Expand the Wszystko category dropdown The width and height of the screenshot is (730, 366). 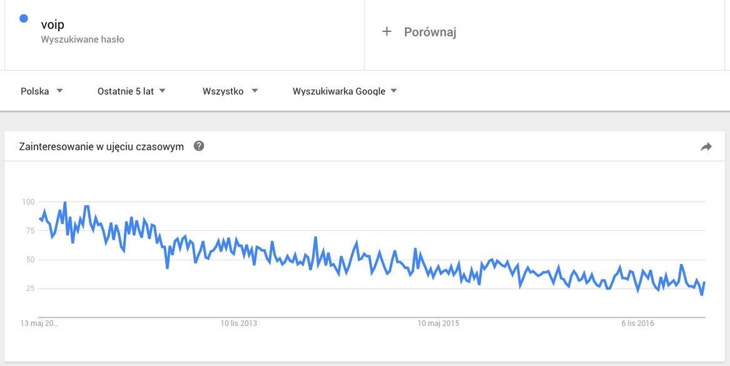pos(230,91)
